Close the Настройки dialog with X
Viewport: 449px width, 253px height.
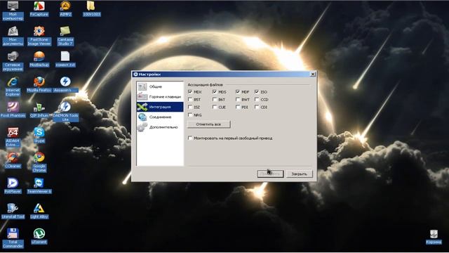pyautogui.click(x=313, y=74)
